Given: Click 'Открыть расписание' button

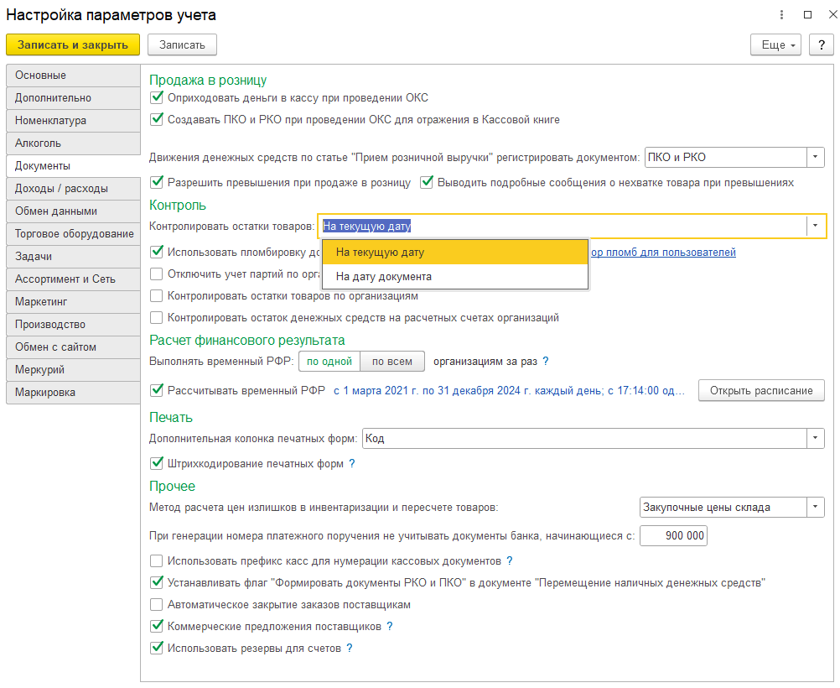Looking at the screenshot, I should point(761,390).
